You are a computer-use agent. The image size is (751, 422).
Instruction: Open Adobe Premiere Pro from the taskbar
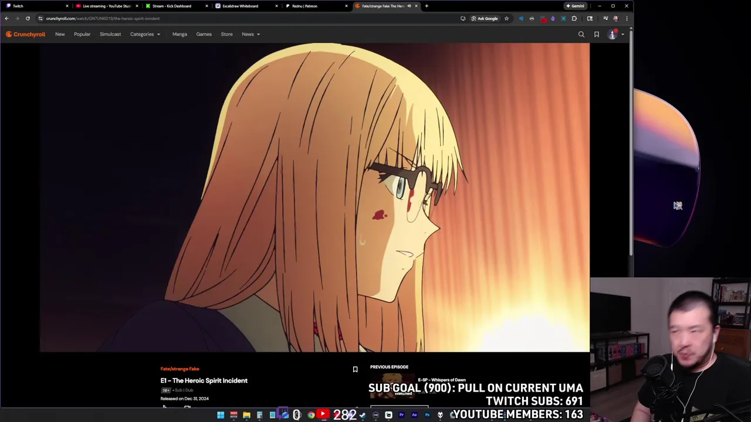pos(402,415)
